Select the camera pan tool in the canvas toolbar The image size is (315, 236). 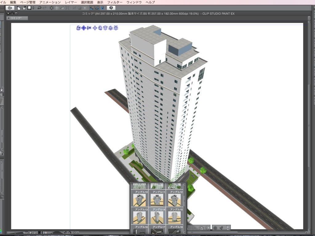coord(83,28)
